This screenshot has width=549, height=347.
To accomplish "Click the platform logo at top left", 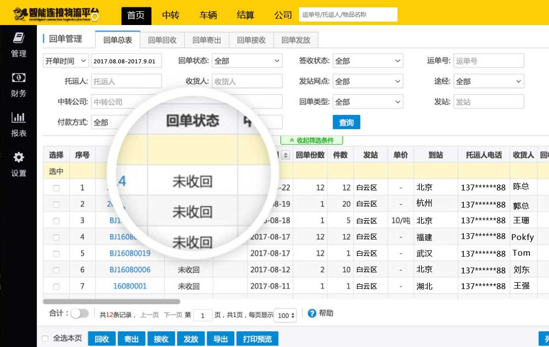I will pyautogui.click(x=55, y=14).
